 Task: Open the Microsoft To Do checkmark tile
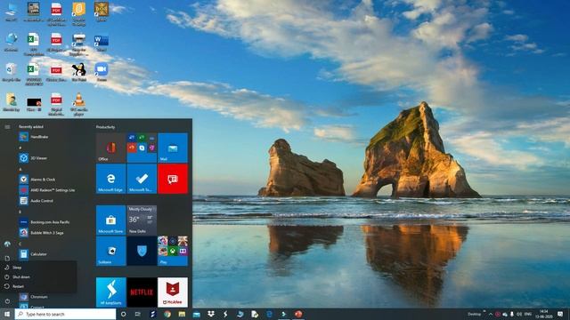point(142,179)
